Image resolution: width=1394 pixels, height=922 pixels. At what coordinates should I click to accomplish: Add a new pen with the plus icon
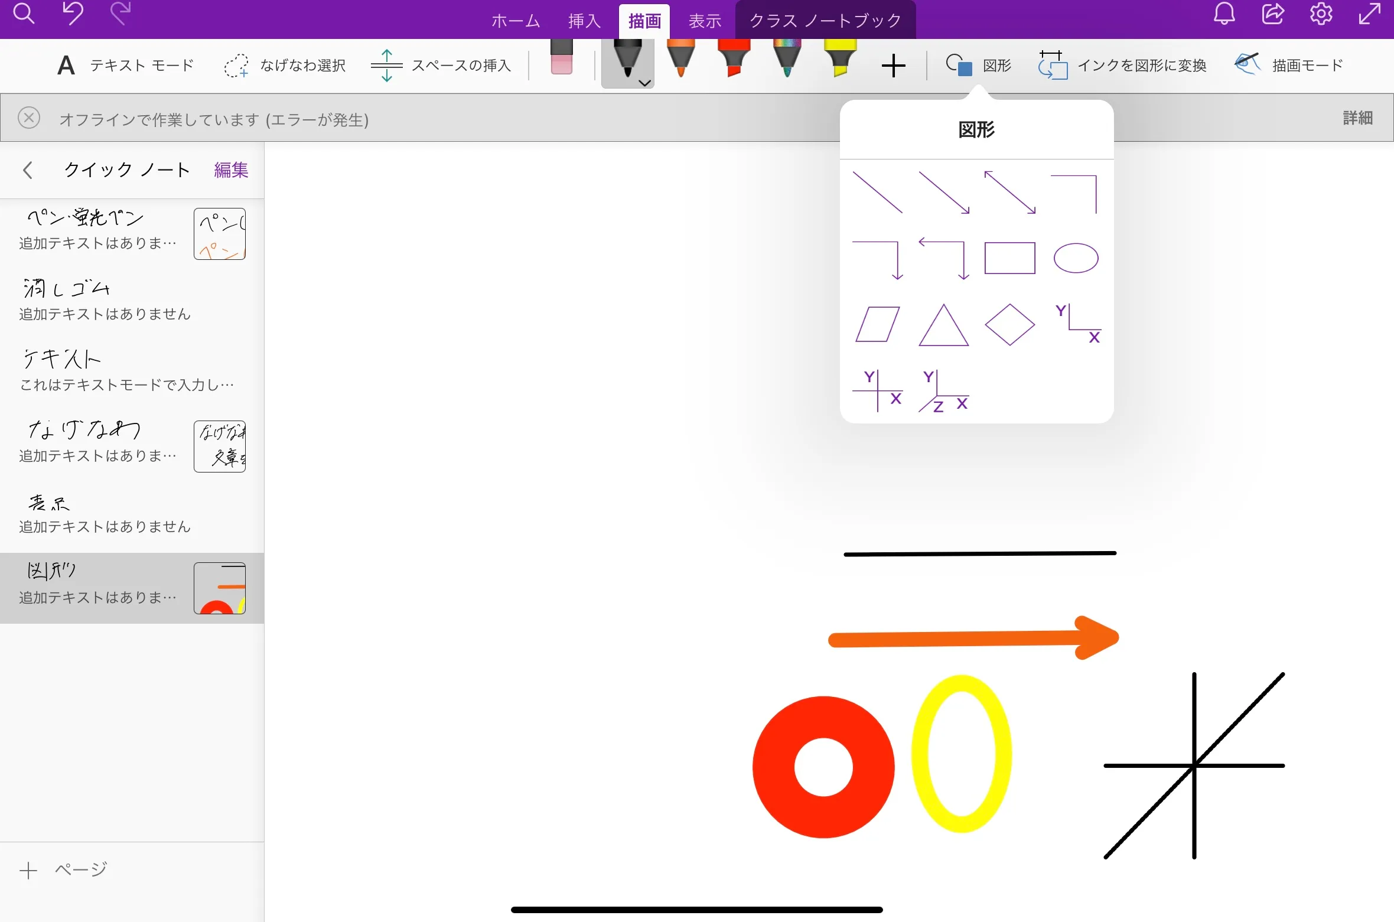(893, 65)
